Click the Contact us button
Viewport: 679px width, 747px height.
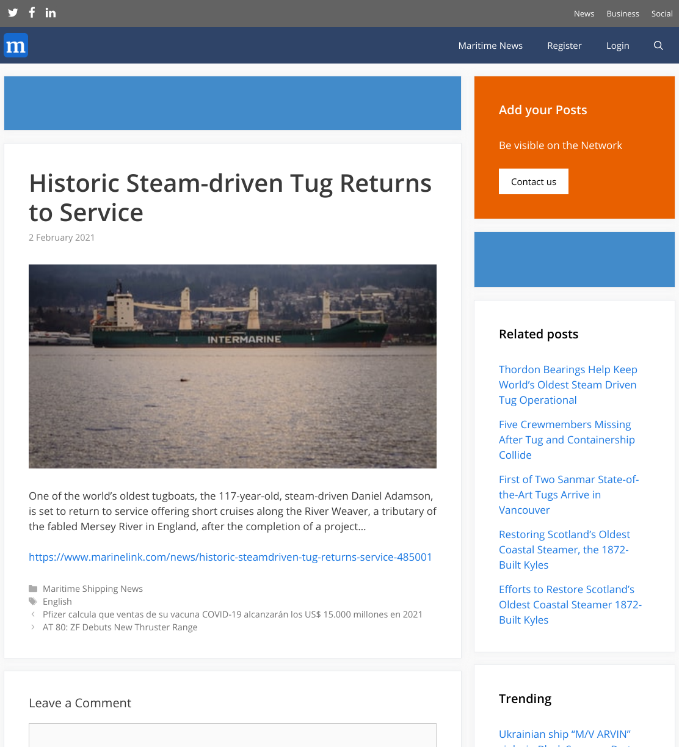click(534, 181)
